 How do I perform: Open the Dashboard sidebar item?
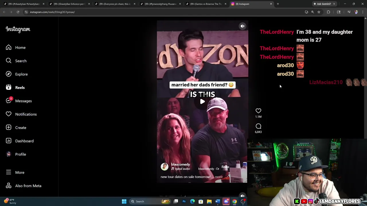pos(20,141)
